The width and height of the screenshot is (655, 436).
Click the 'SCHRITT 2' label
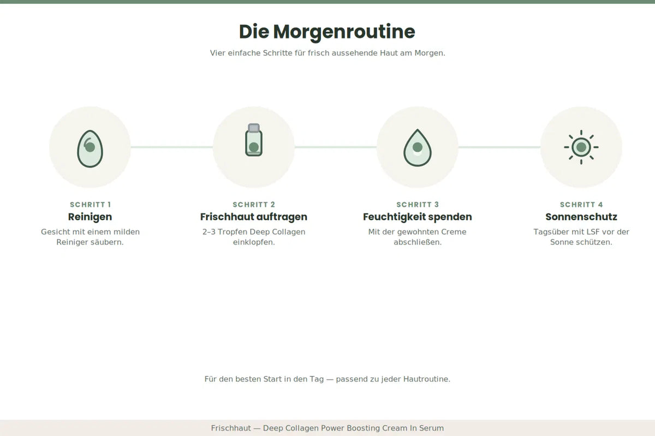pos(254,205)
